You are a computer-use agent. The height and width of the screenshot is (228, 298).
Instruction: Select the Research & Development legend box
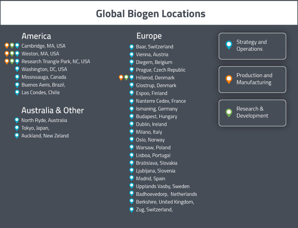click(x=252, y=113)
